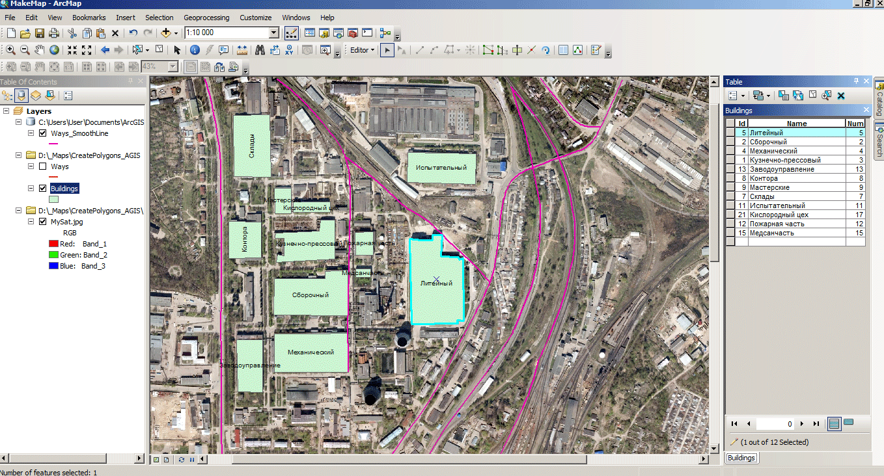Viewport: 884px width, 476px height.
Task: Click the Buildings green symbol swatch
Action: (53, 200)
